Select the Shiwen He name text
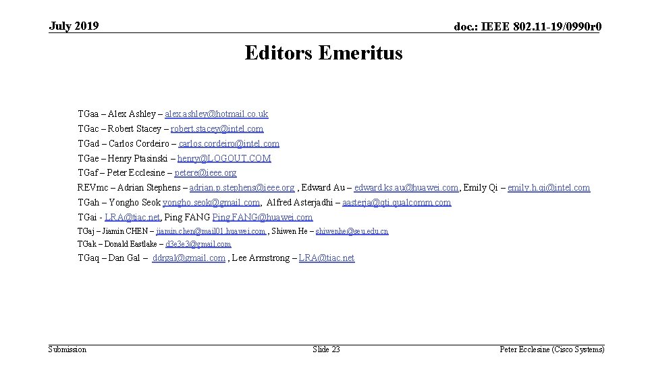 [x=290, y=231]
